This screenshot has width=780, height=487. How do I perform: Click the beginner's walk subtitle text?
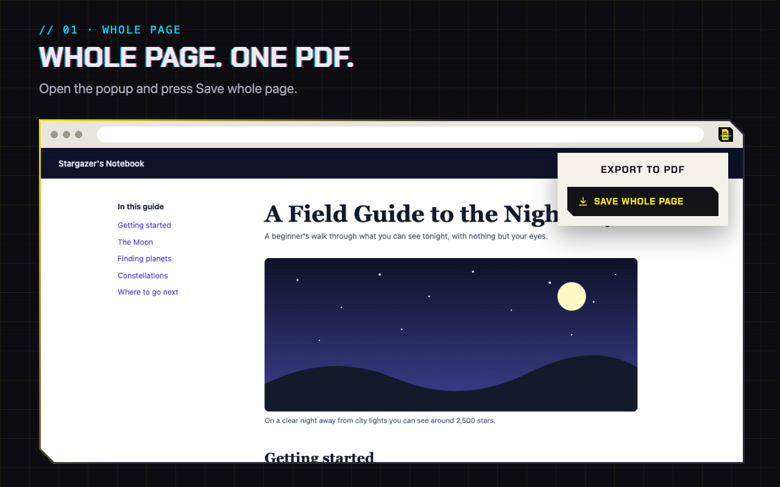point(406,236)
